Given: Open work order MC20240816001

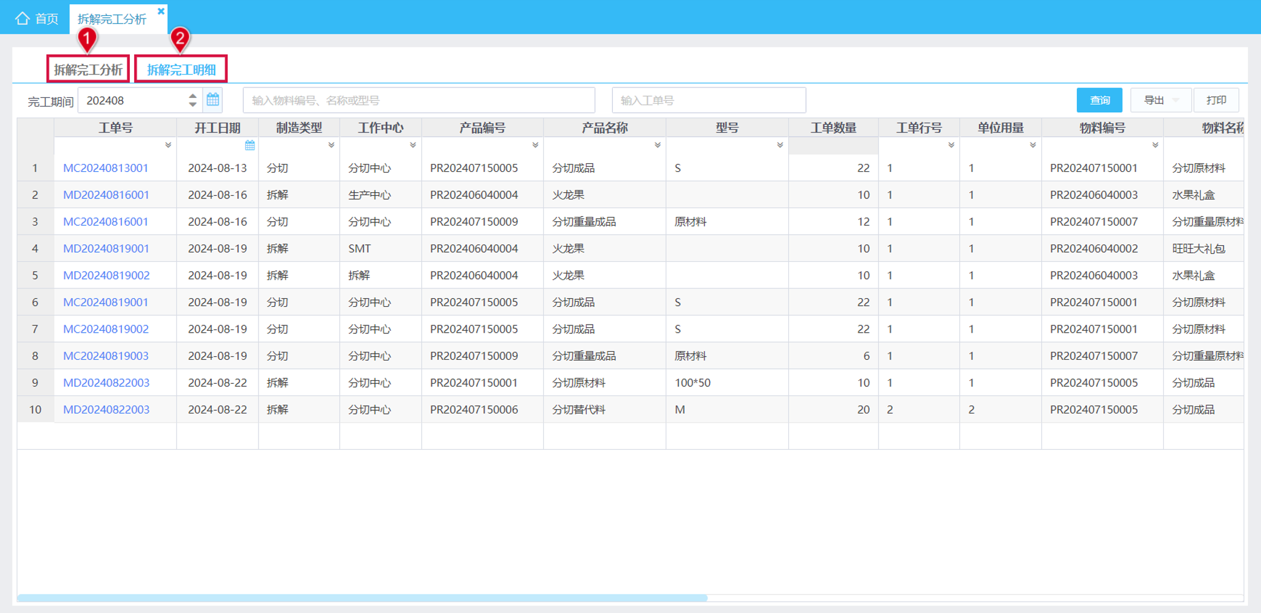Looking at the screenshot, I should 105,221.
